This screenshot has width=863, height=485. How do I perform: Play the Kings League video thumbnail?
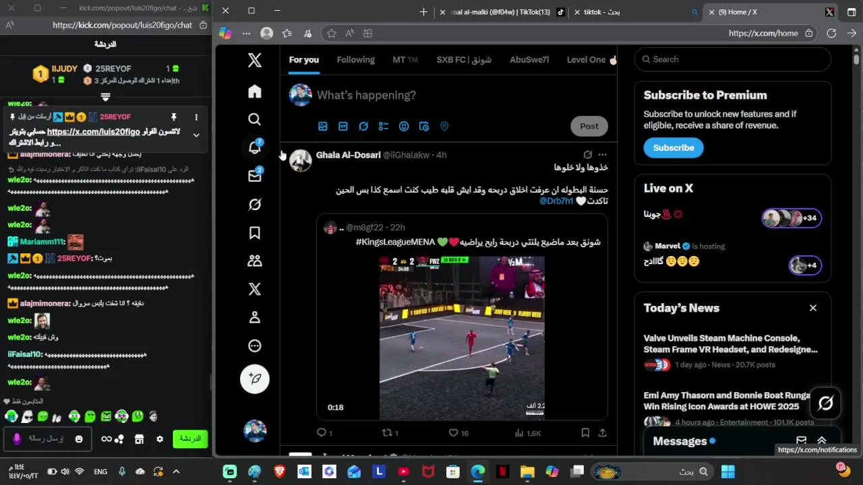[462, 337]
